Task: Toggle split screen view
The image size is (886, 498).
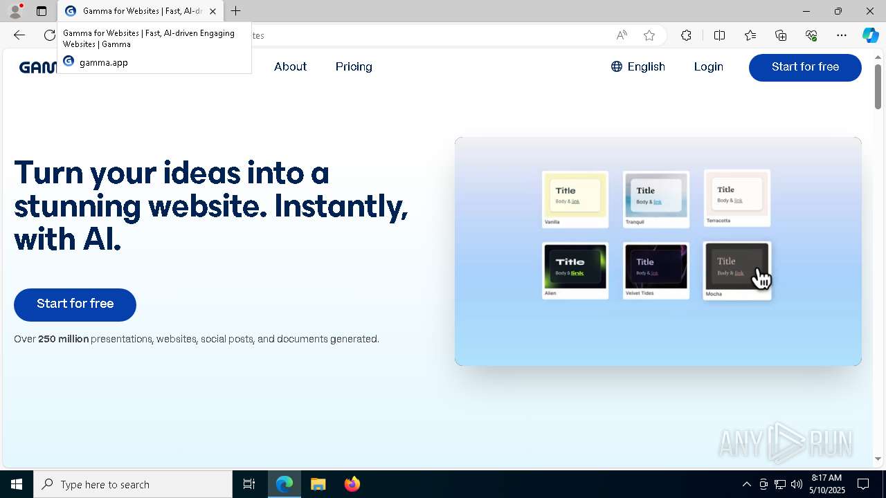Action: pyautogui.click(x=719, y=35)
